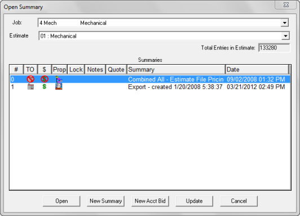This screenshot has width=300, height=216.
Task: Sort by the Lock column header
Action: pyautogui.click(x=76, y=69)
